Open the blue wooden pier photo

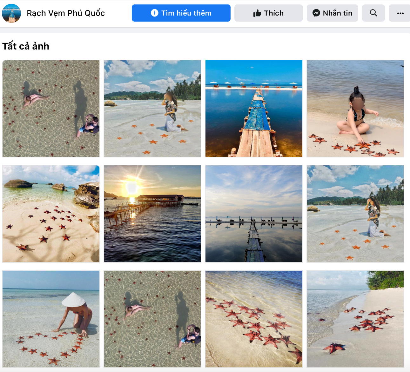[x=253, y=109]
